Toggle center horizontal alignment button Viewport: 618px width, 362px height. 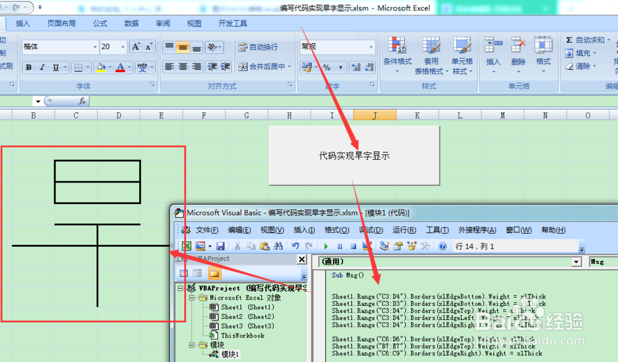click(183, 67)
